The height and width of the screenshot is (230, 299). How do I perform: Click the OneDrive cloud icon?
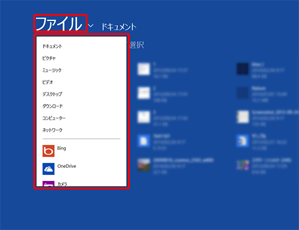pyautogui.click(x=48, y=169)
